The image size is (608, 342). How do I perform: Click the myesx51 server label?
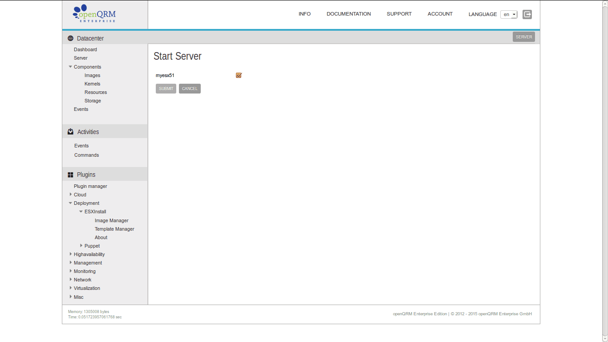click(165, 75)
